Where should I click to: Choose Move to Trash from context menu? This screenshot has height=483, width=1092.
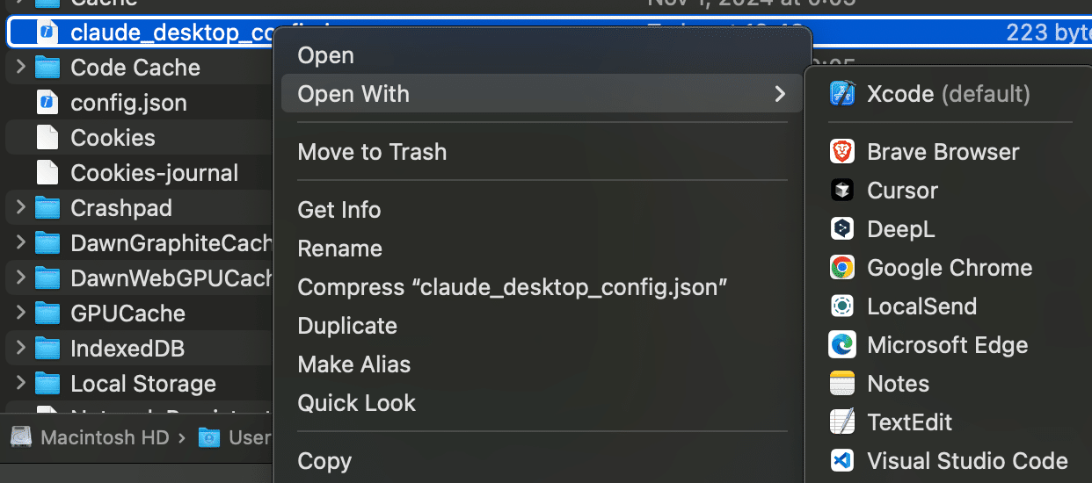click(372, 152)
